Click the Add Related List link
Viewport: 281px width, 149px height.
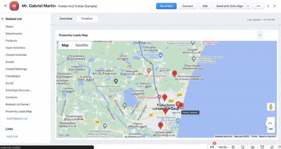click(17, 118)
